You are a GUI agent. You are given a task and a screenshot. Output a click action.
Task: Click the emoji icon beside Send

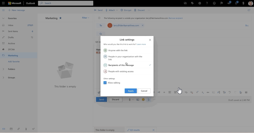point(143,100)
